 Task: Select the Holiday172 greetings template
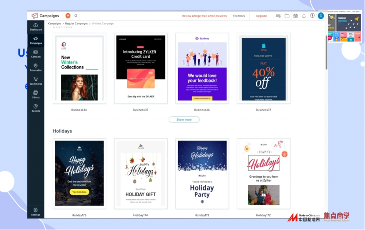click(264, 173)
